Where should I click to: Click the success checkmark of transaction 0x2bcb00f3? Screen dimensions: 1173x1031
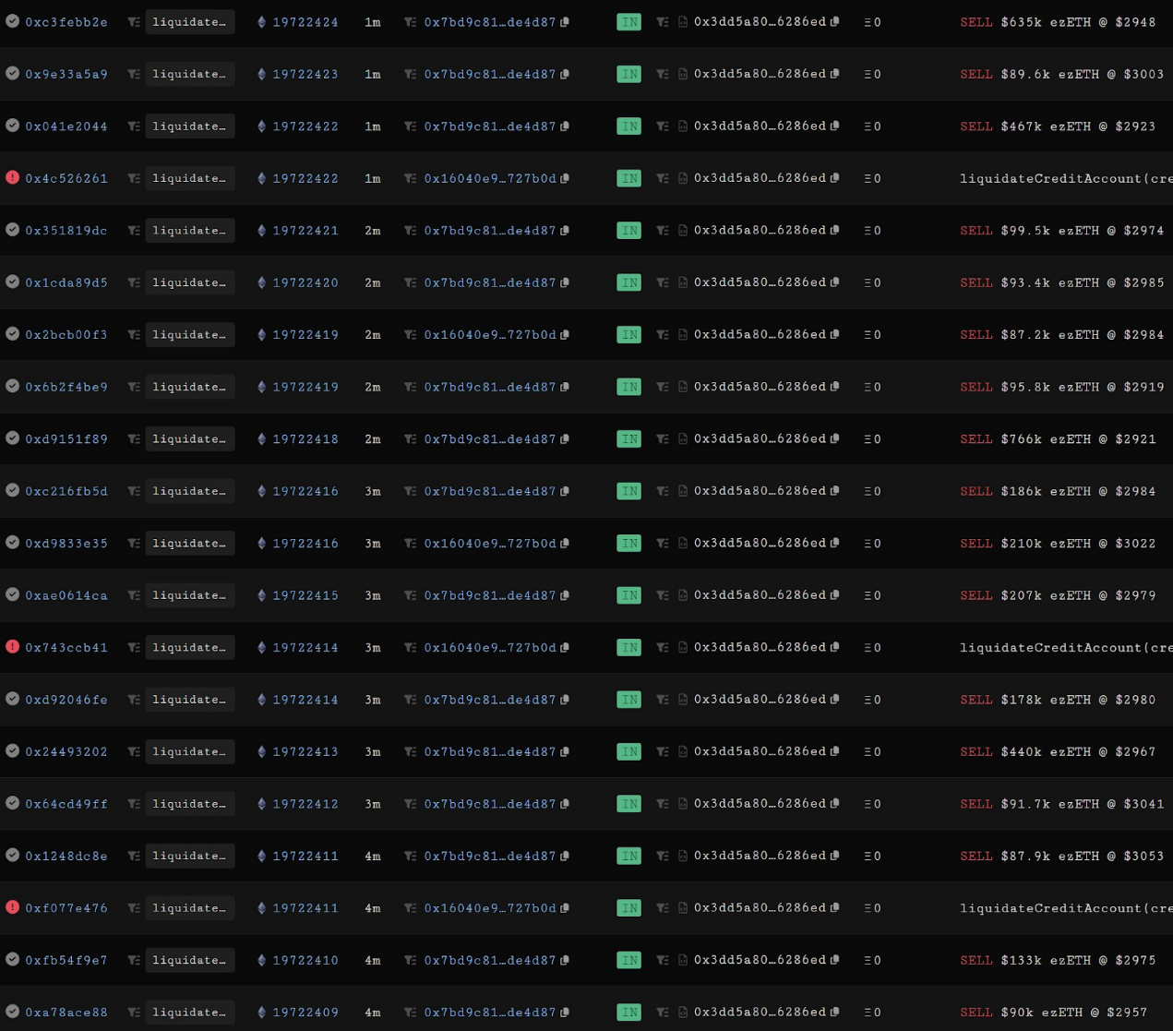coord(12,334)
